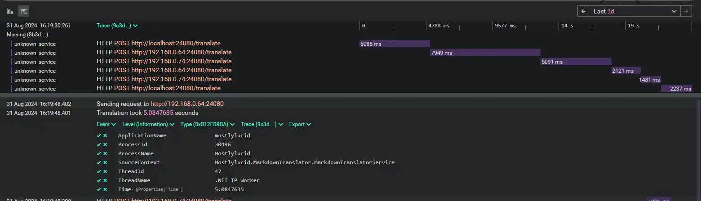Click HTTP POST localhost row with 5088 ms span

pyautogui.click(x=159, y=44)
